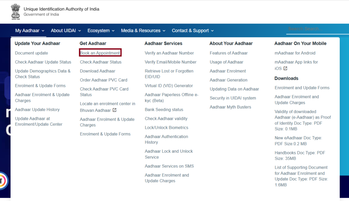349x201 pixels.
Task: Open Enrolment and Update Forms under Downloads
Action: [302, 88]
